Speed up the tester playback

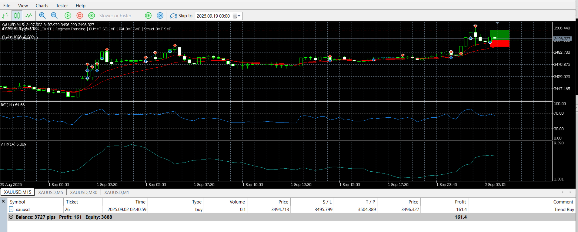(x=148, y=15)
